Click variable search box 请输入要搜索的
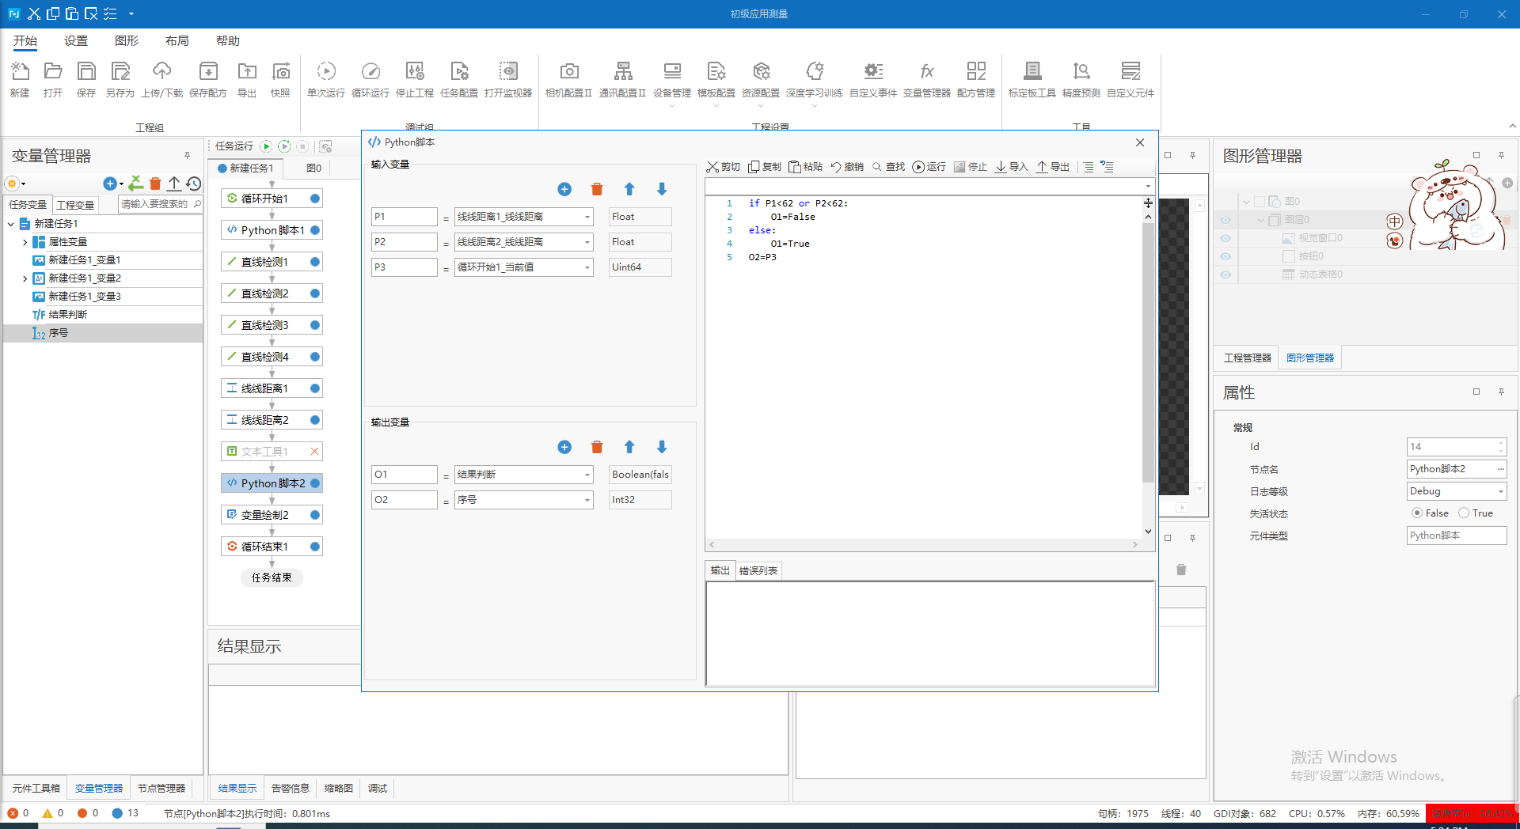 pyautogui.click(x=161, y=204)
